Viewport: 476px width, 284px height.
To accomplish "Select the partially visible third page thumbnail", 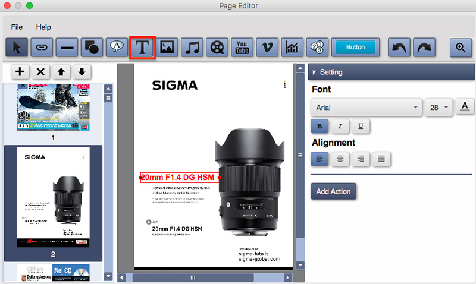I will pos(53,273).
